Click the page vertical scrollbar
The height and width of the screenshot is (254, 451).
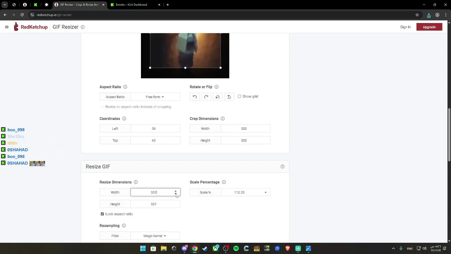(449, 134)
